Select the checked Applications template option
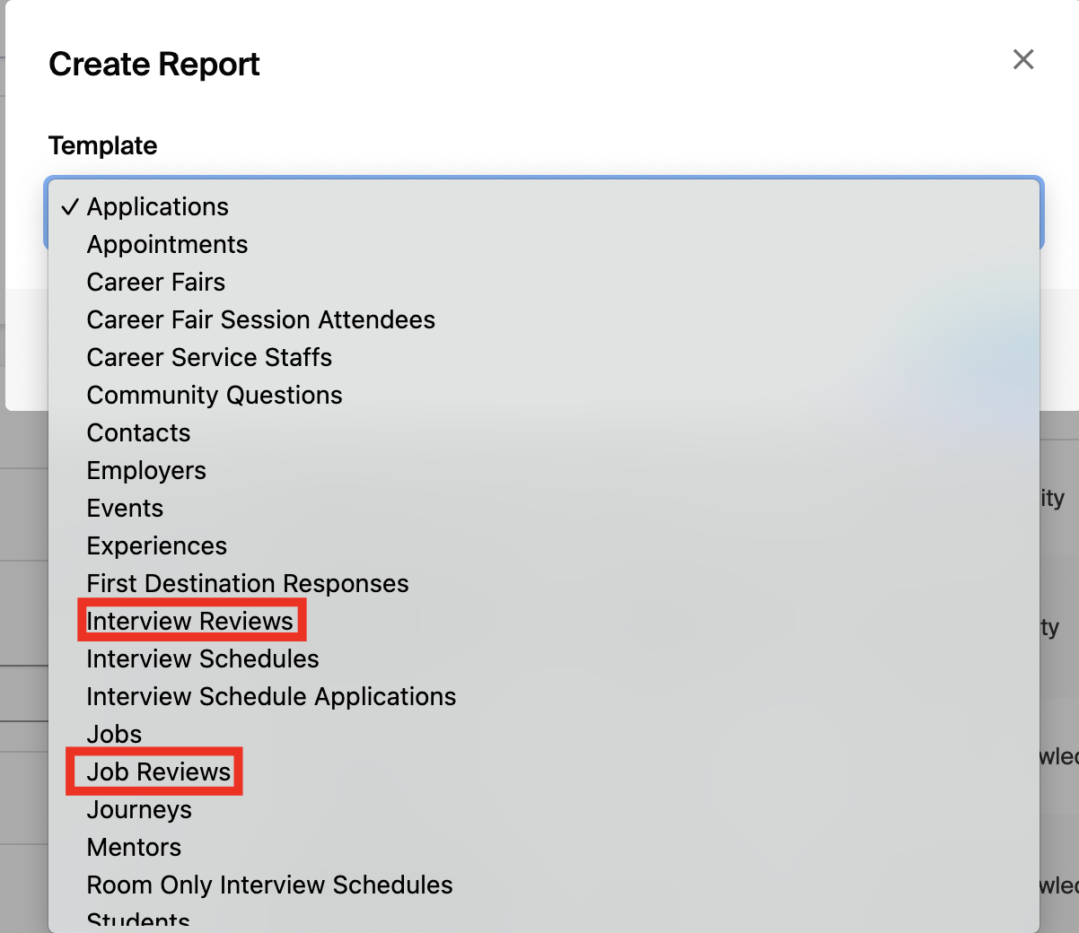Viewport: 1079px width, 933px height. [544, 206]
